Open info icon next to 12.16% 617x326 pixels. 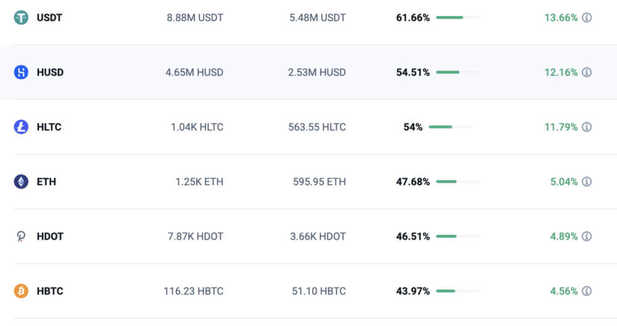pyautogui.click(x=587, y=72)
